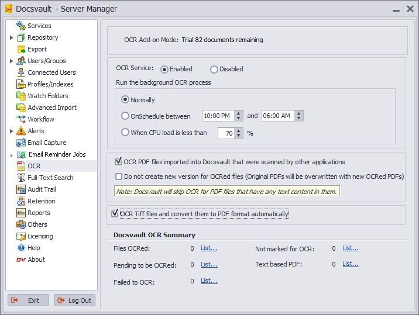Click the Audit Trail icon
Image resolution: width=419 pixels, height=315 pixels.
pyautogui.click(x=21, y=189)
